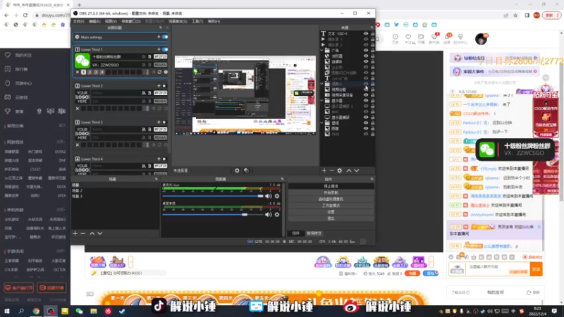Screen dimensions: 564x317
Task: Lock the 文本 (GDI+) source
Action: tap(373, 33)
